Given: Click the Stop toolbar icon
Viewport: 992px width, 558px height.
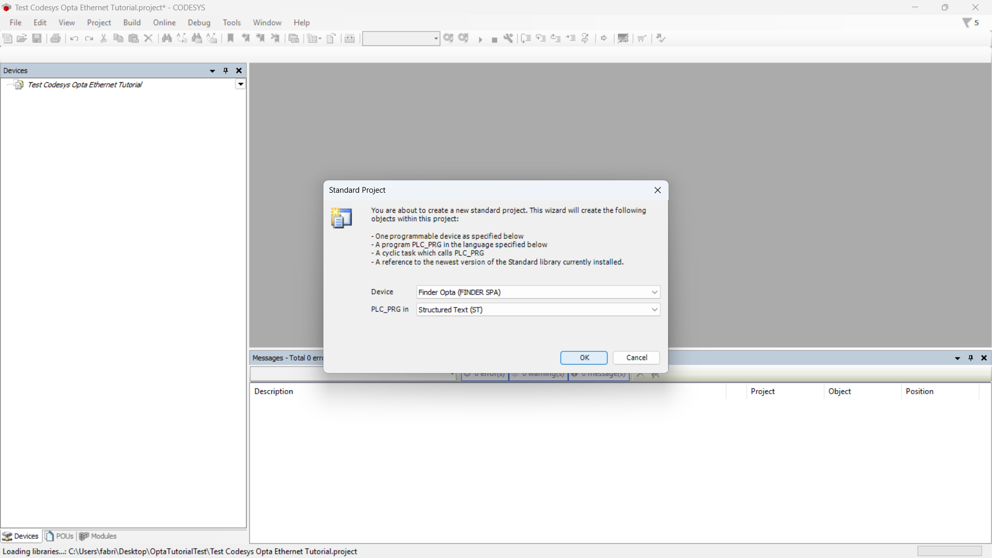Looking at the screenshot, I should click(494, 40).
